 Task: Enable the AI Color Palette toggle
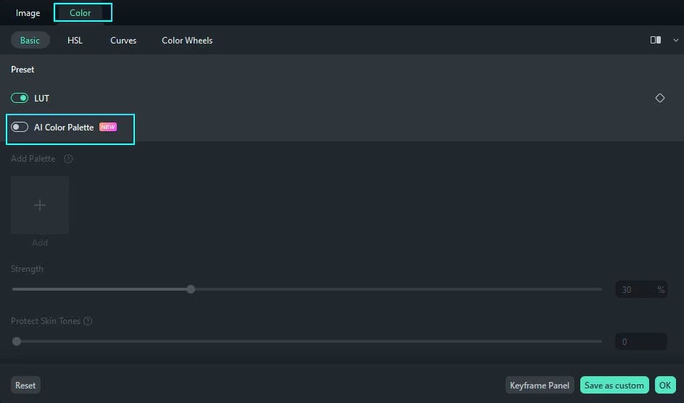click(x=20, y=127)
